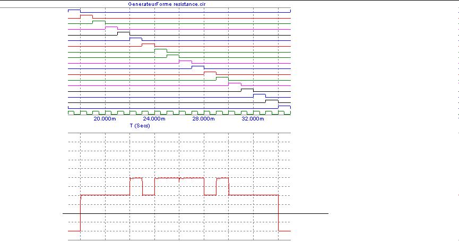
Task: Click the T (Secs) axis title
Action: pyautogui.click(x=140, y=126)
